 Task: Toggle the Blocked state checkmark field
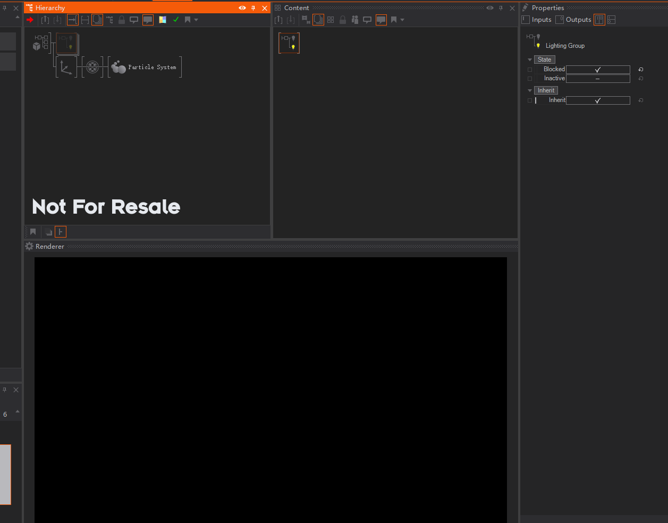click(x=597, y=70)
